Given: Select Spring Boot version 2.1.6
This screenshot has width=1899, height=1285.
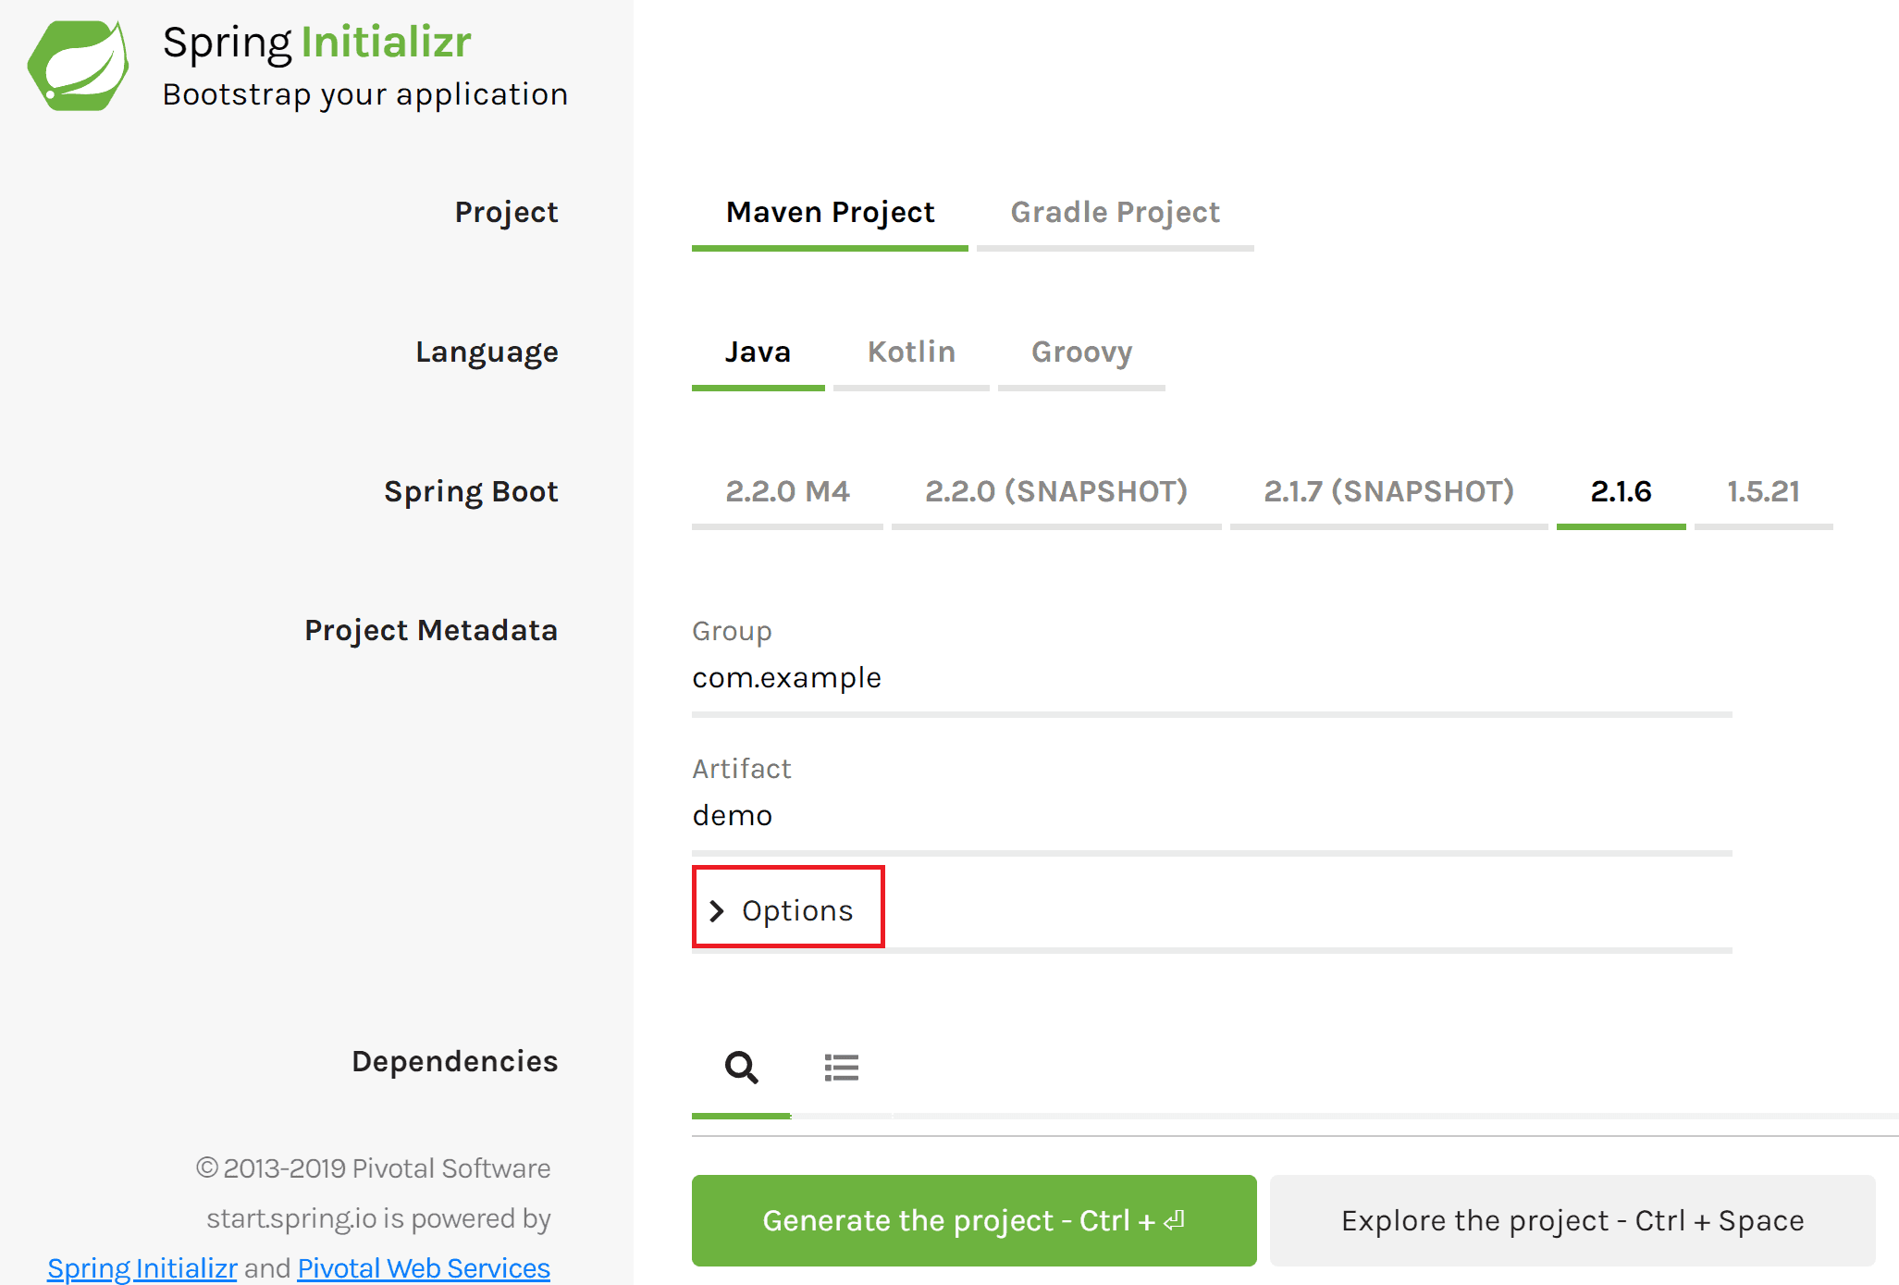Looking at the screenshot, I should [x=1621, y=492].
